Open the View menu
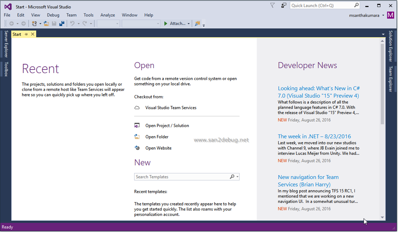398x232 pixels. (35, 15)
